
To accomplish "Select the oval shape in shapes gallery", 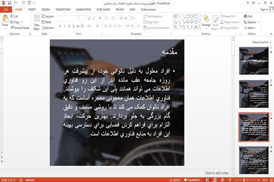I will (x=191, y=17).
